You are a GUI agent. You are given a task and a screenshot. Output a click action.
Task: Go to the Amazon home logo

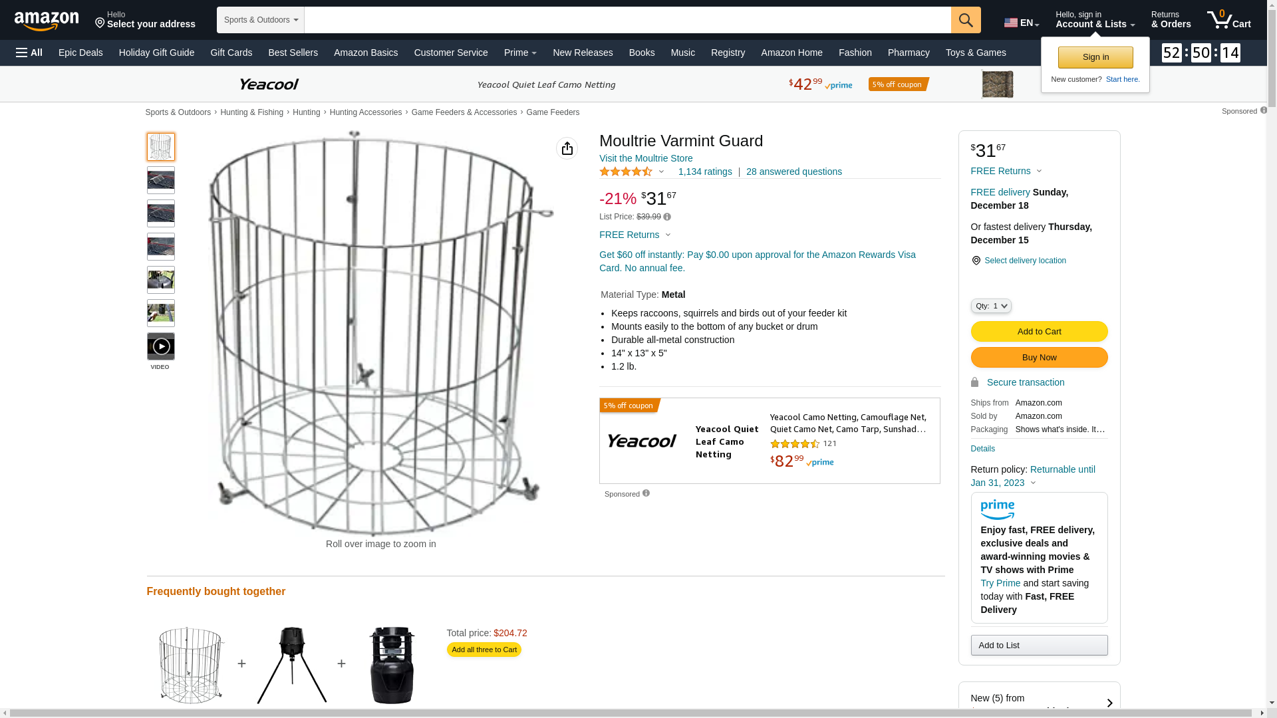[x=47, y=21]
